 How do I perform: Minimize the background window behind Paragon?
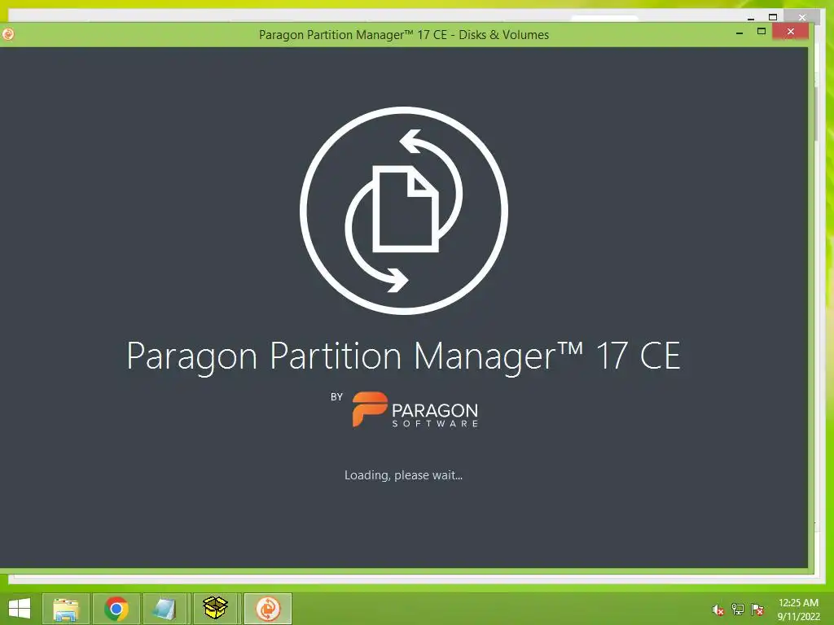click(x=751, y=18)
